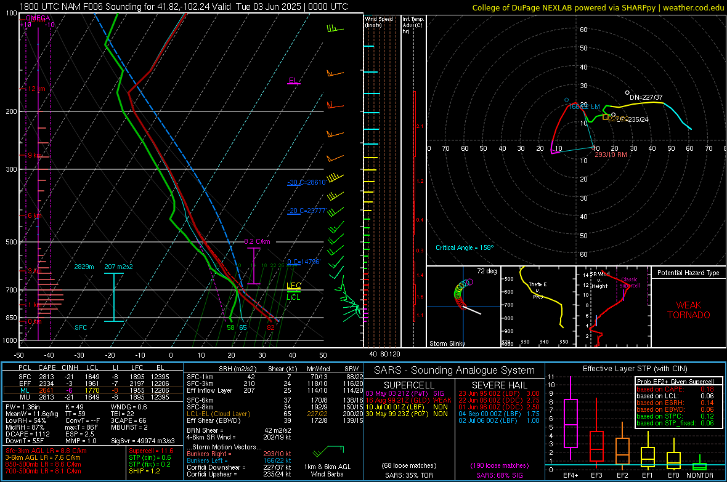
Task: Click the based on STPC: 0.12 line
Action: (675, 416)
